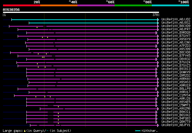Screen dimensions: 192x133
Task: Open the UniRef100_A9S4E5 label
Action: (176, 102)
